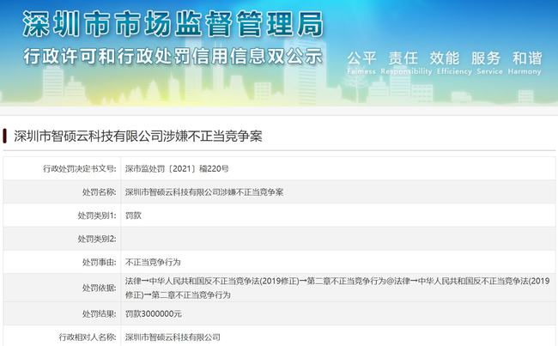Click the 处罚依据 label

pyautogui.click(x=99, y=288)
